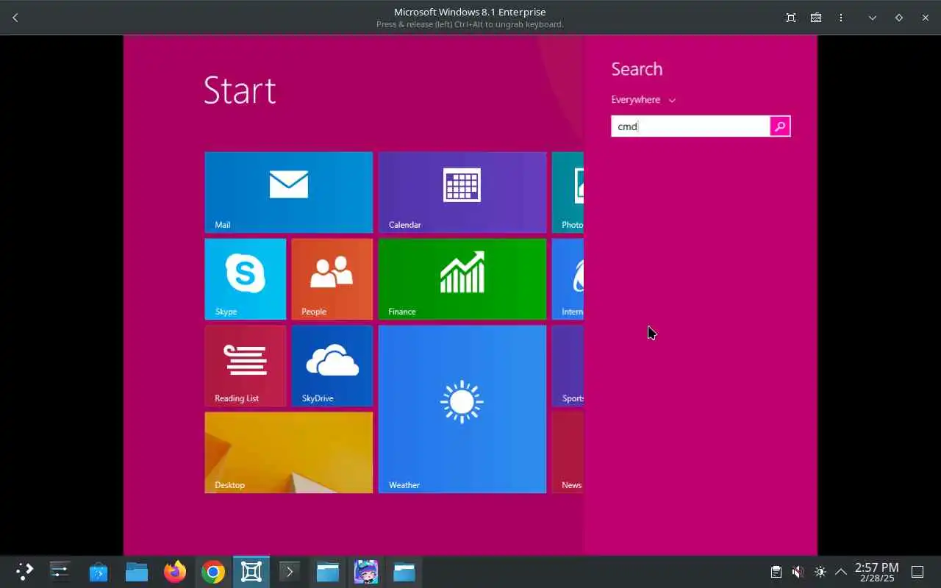Open the volume tray icon
The width and height of the screenshot is (941, 588).
click(x=798, y=572)
